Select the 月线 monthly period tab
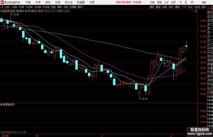The height and width of the screenshot is (137, 213). pyautogui.click(x=66, y=7)
